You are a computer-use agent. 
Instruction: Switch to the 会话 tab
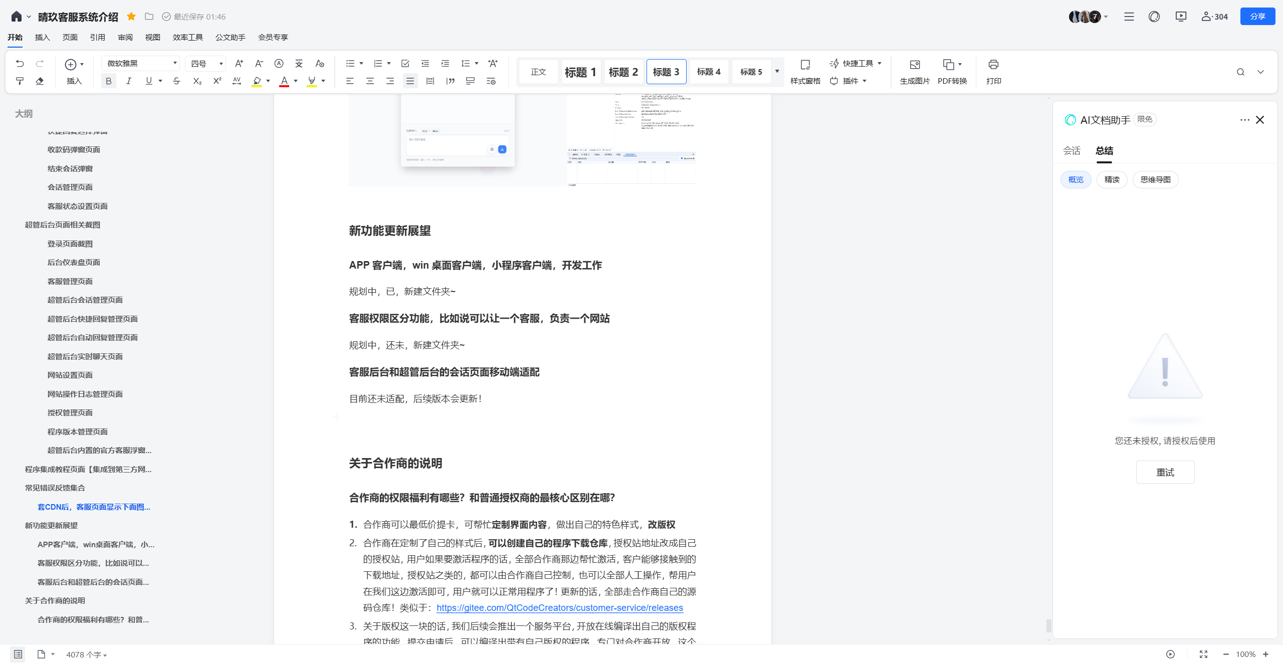point(1072,150)
